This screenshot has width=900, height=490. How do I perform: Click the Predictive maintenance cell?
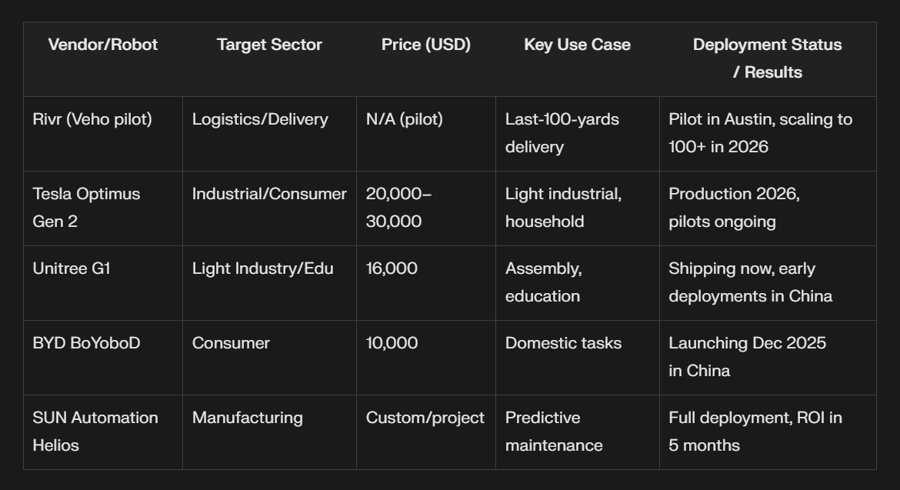554,432
